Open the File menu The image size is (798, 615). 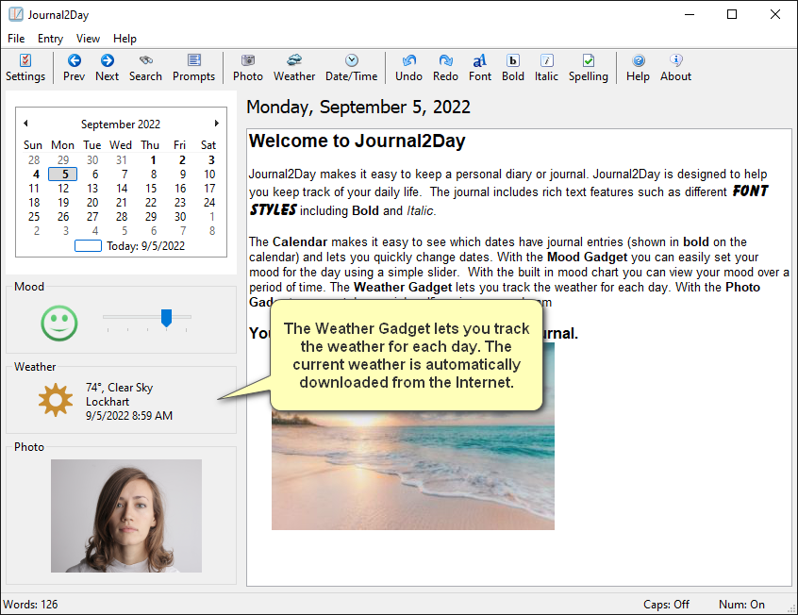point(16,39)
